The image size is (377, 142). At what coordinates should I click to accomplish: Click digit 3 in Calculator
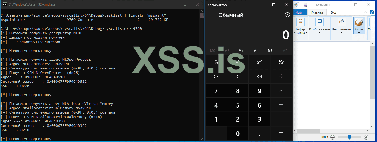pyautogui.click(x=259, y=119)
